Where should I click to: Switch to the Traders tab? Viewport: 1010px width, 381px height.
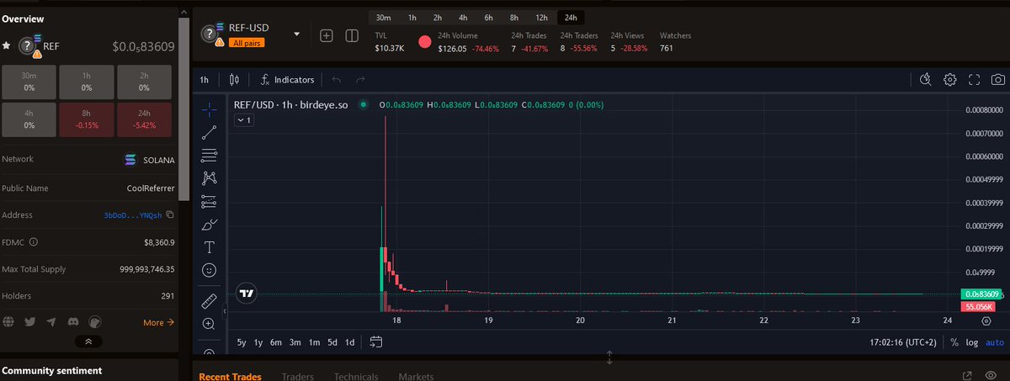click(297, 377)
